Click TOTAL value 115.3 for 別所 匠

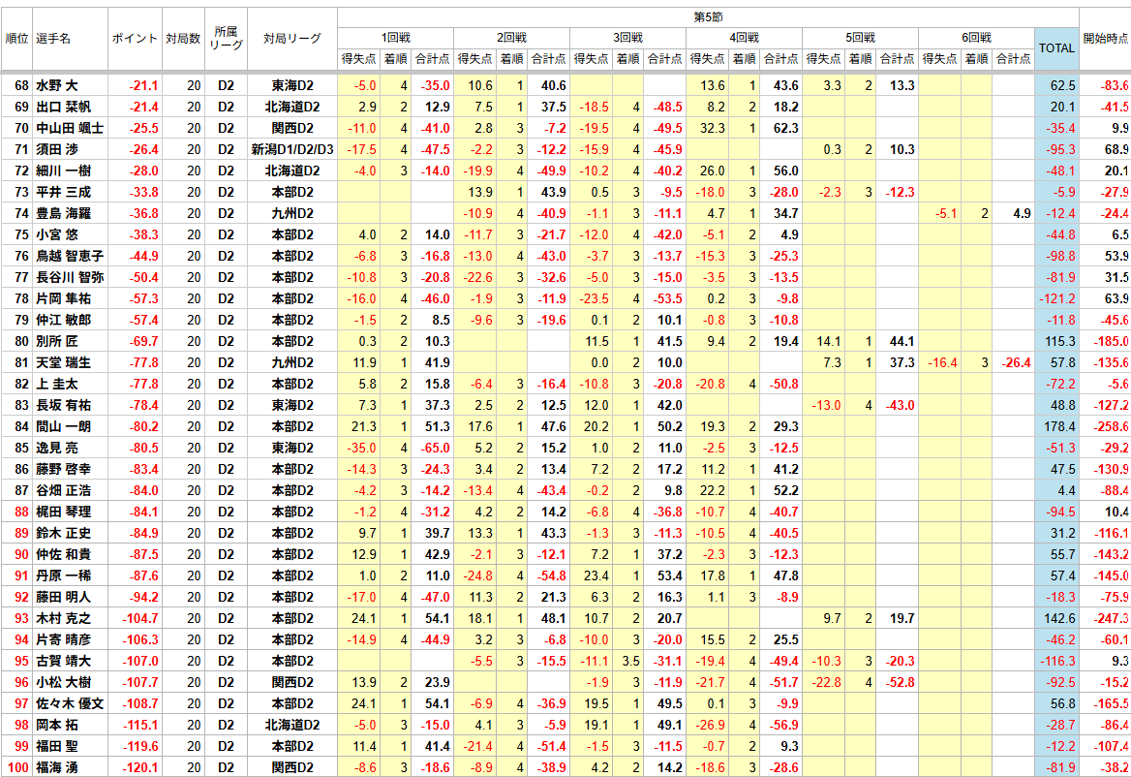point(1059,341)
